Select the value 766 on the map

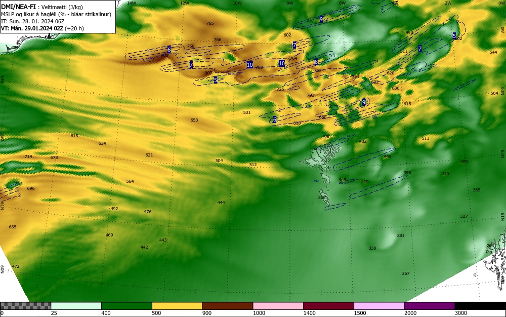pos(218,39)
